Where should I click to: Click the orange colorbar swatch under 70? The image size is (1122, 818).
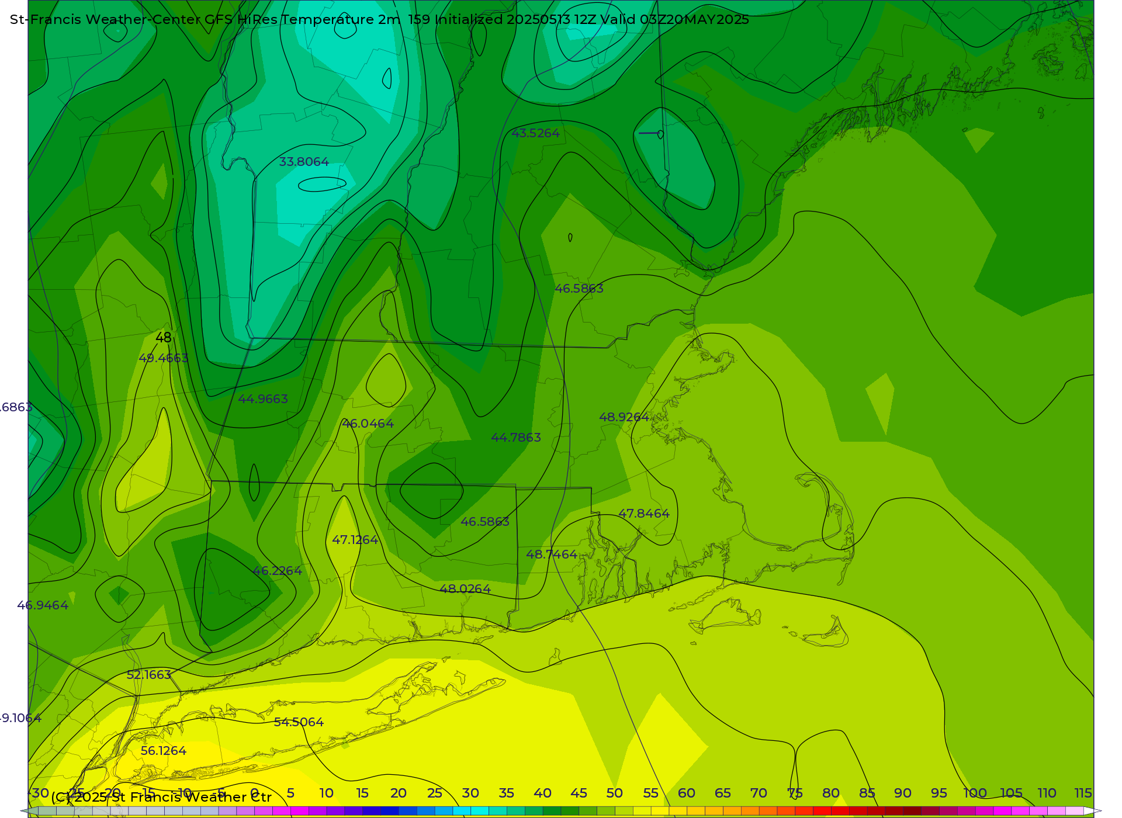750,811
